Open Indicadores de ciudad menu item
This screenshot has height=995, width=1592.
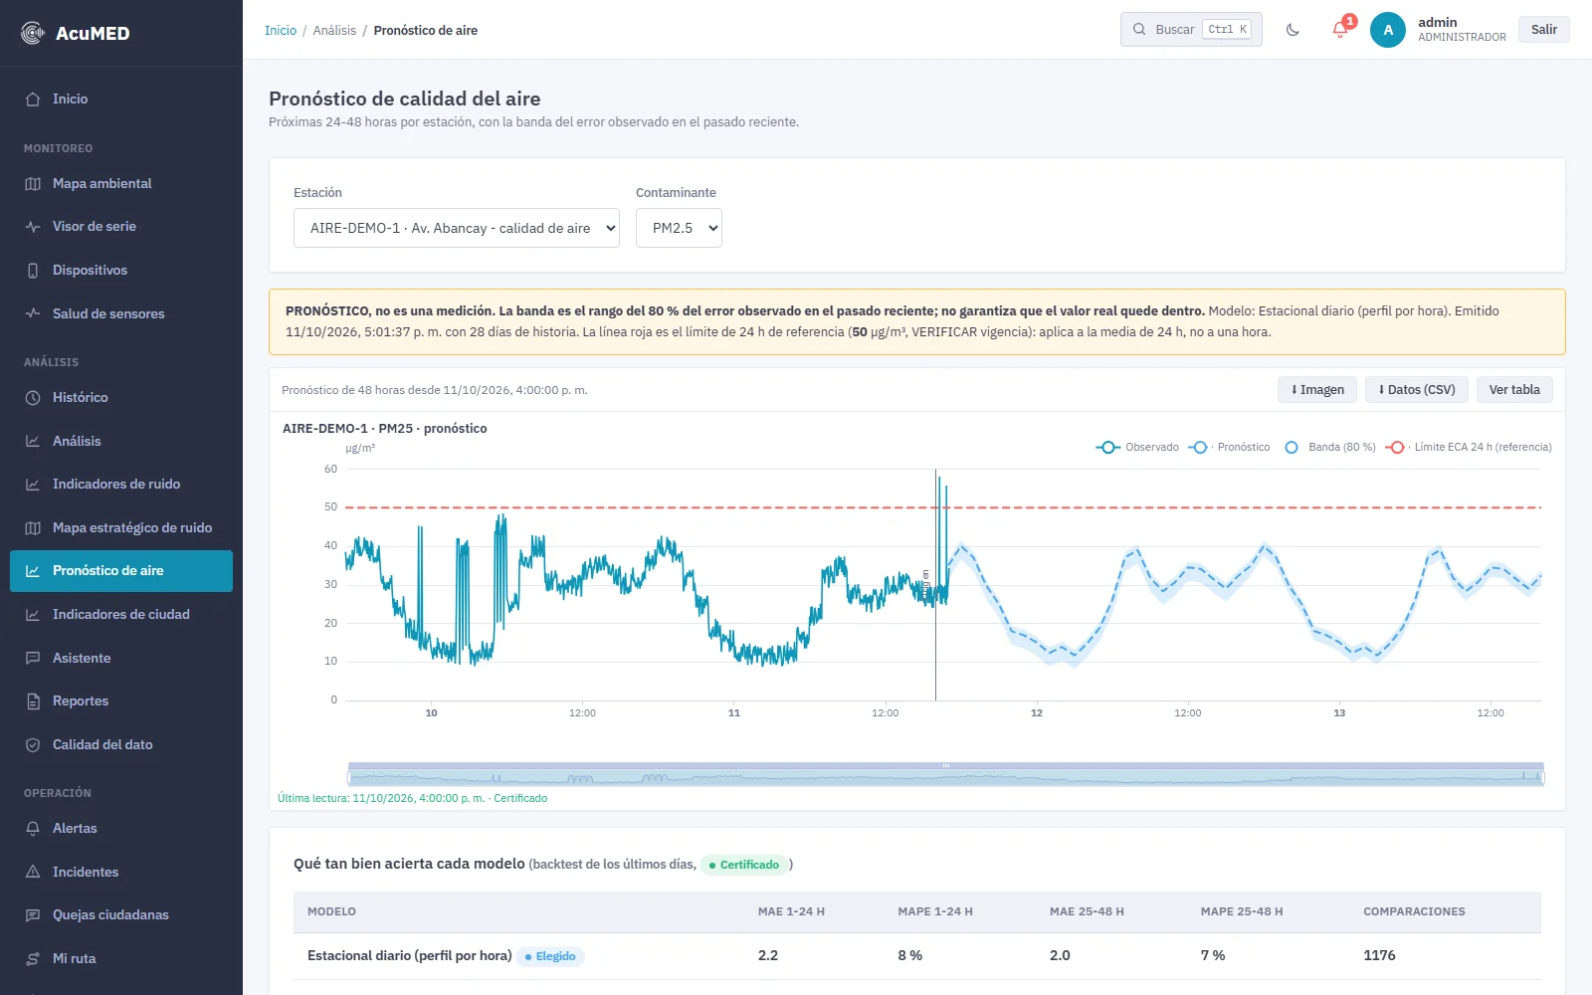(121, 615)
